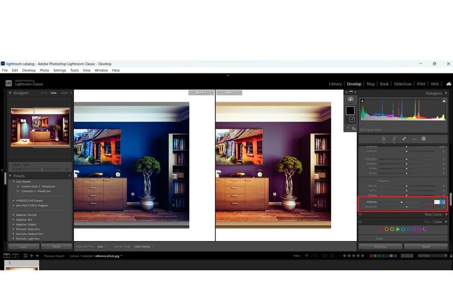Screen dimensions: 453x302
Task: Open the Show Edit Pins Auto dropdown
Action: point(102,247)
